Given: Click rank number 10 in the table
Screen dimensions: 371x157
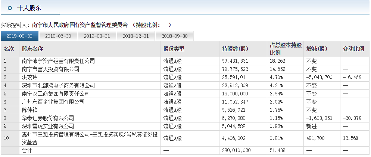Looking at the screenshot, I should (x=6, y=138).
